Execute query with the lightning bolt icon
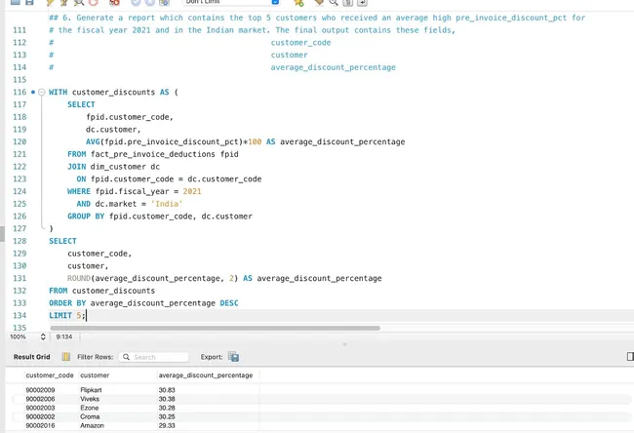634x433 pixels. 50,3
